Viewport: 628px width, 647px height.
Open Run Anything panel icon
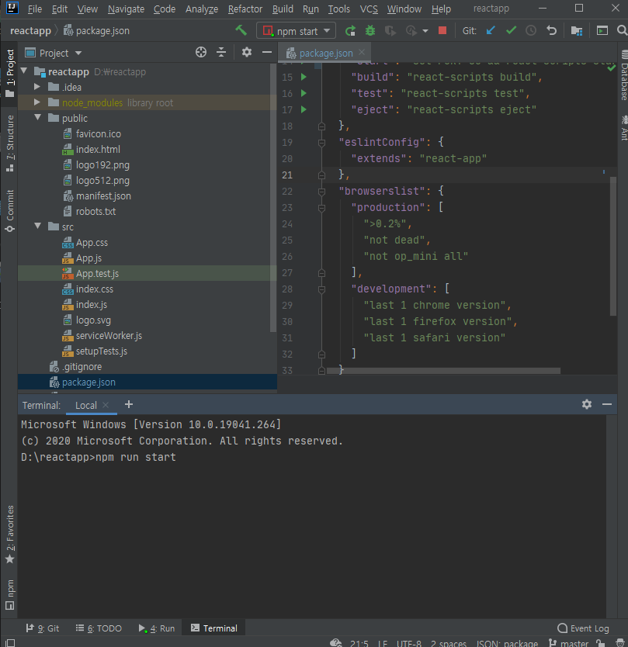[x=602, y=31]
